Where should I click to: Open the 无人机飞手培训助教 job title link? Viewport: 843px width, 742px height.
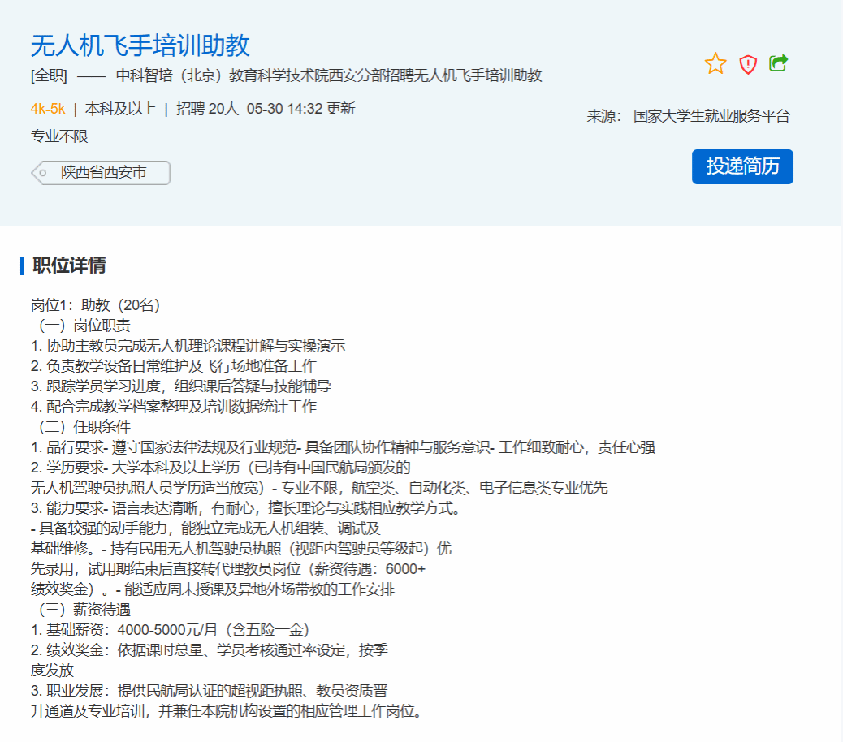140,45
